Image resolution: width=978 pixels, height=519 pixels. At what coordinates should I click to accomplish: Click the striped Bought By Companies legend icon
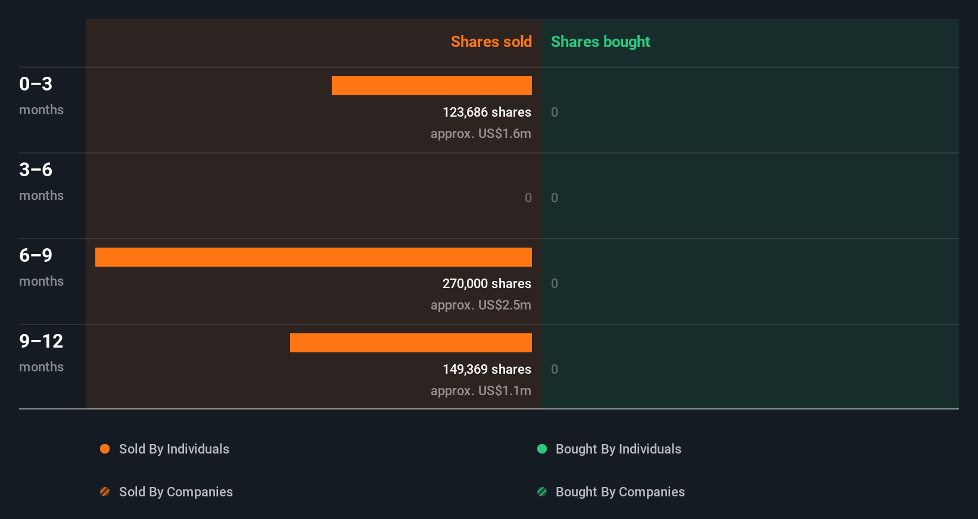pos(542,492)
